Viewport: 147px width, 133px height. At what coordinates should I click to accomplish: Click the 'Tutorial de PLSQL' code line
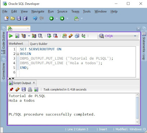point(67,58)
